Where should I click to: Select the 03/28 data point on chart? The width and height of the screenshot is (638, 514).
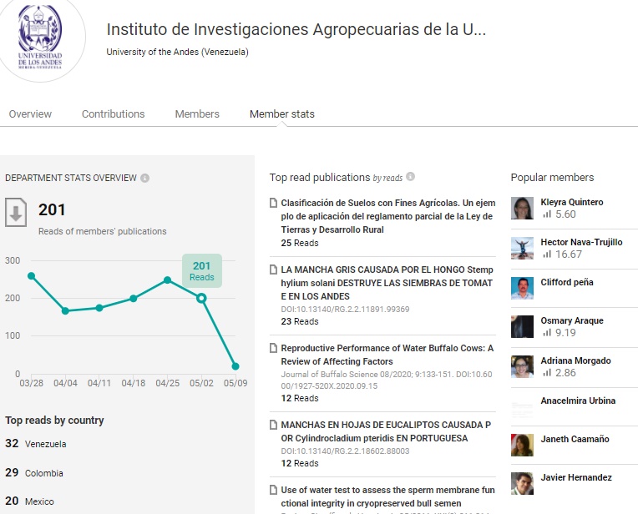[x=32, y=276]
